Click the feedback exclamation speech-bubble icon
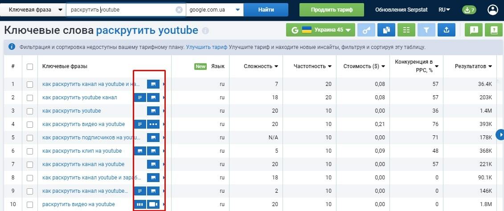Screen dimensions: 504x211 (474, 30)
